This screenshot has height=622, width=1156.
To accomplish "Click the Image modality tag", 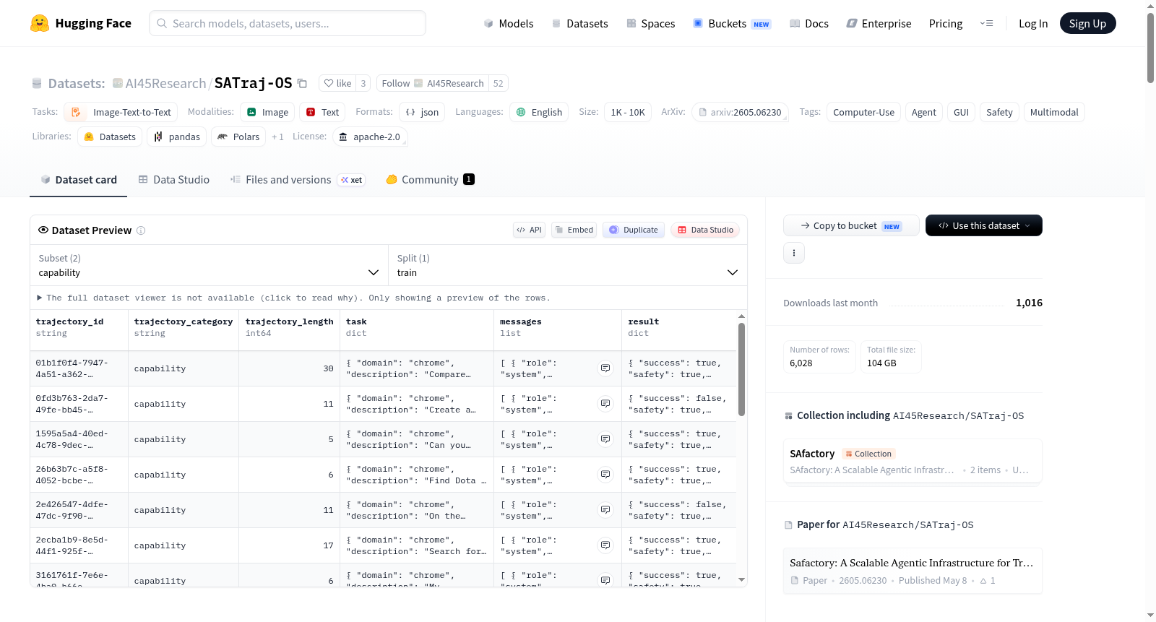I will coord(267,112).
